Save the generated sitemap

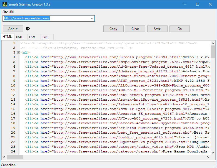pyautogui.click(x=157, y=29)
